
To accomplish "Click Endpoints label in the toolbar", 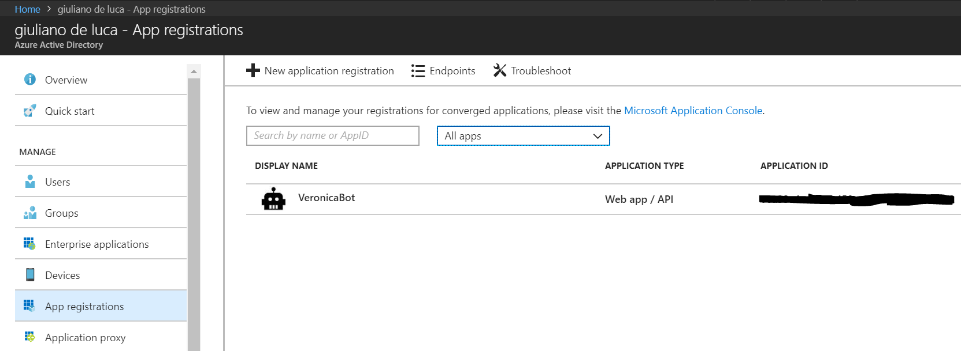I will coord(452,71).
